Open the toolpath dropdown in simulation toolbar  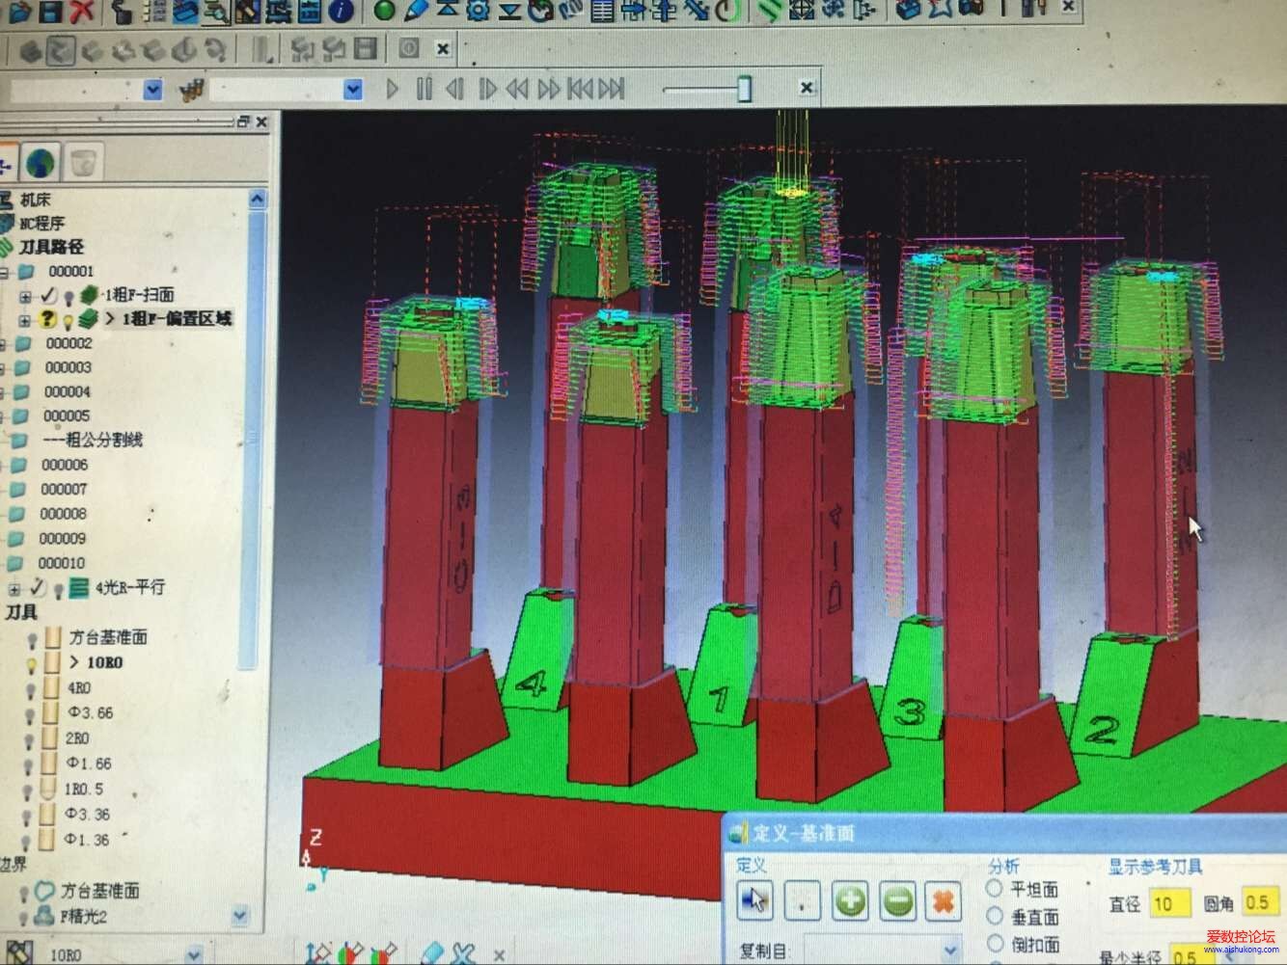[x=152, y=89]
